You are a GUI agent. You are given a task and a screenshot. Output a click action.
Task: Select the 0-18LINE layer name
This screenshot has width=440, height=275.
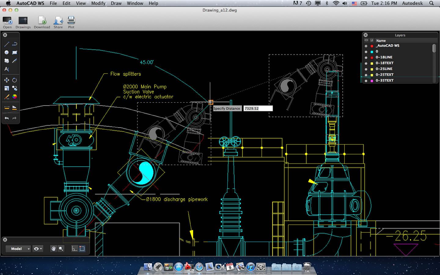(x=384, y=57)
